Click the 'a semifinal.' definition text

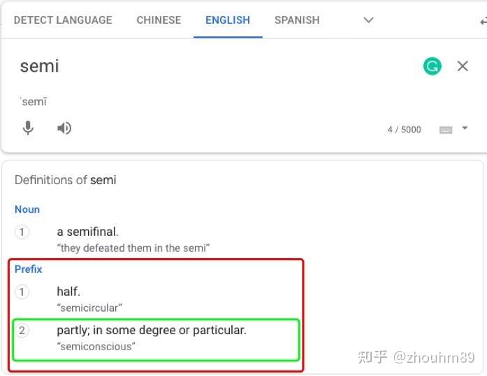[87, 232]
